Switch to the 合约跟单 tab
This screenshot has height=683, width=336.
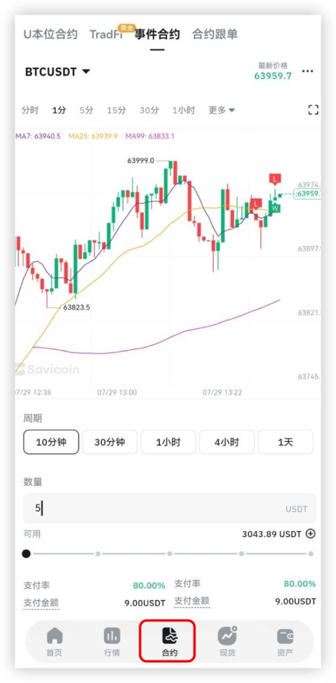(215, 35)
